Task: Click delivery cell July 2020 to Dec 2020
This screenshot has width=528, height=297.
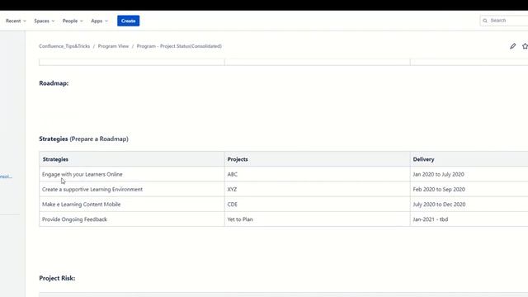Action: (469, 204)
